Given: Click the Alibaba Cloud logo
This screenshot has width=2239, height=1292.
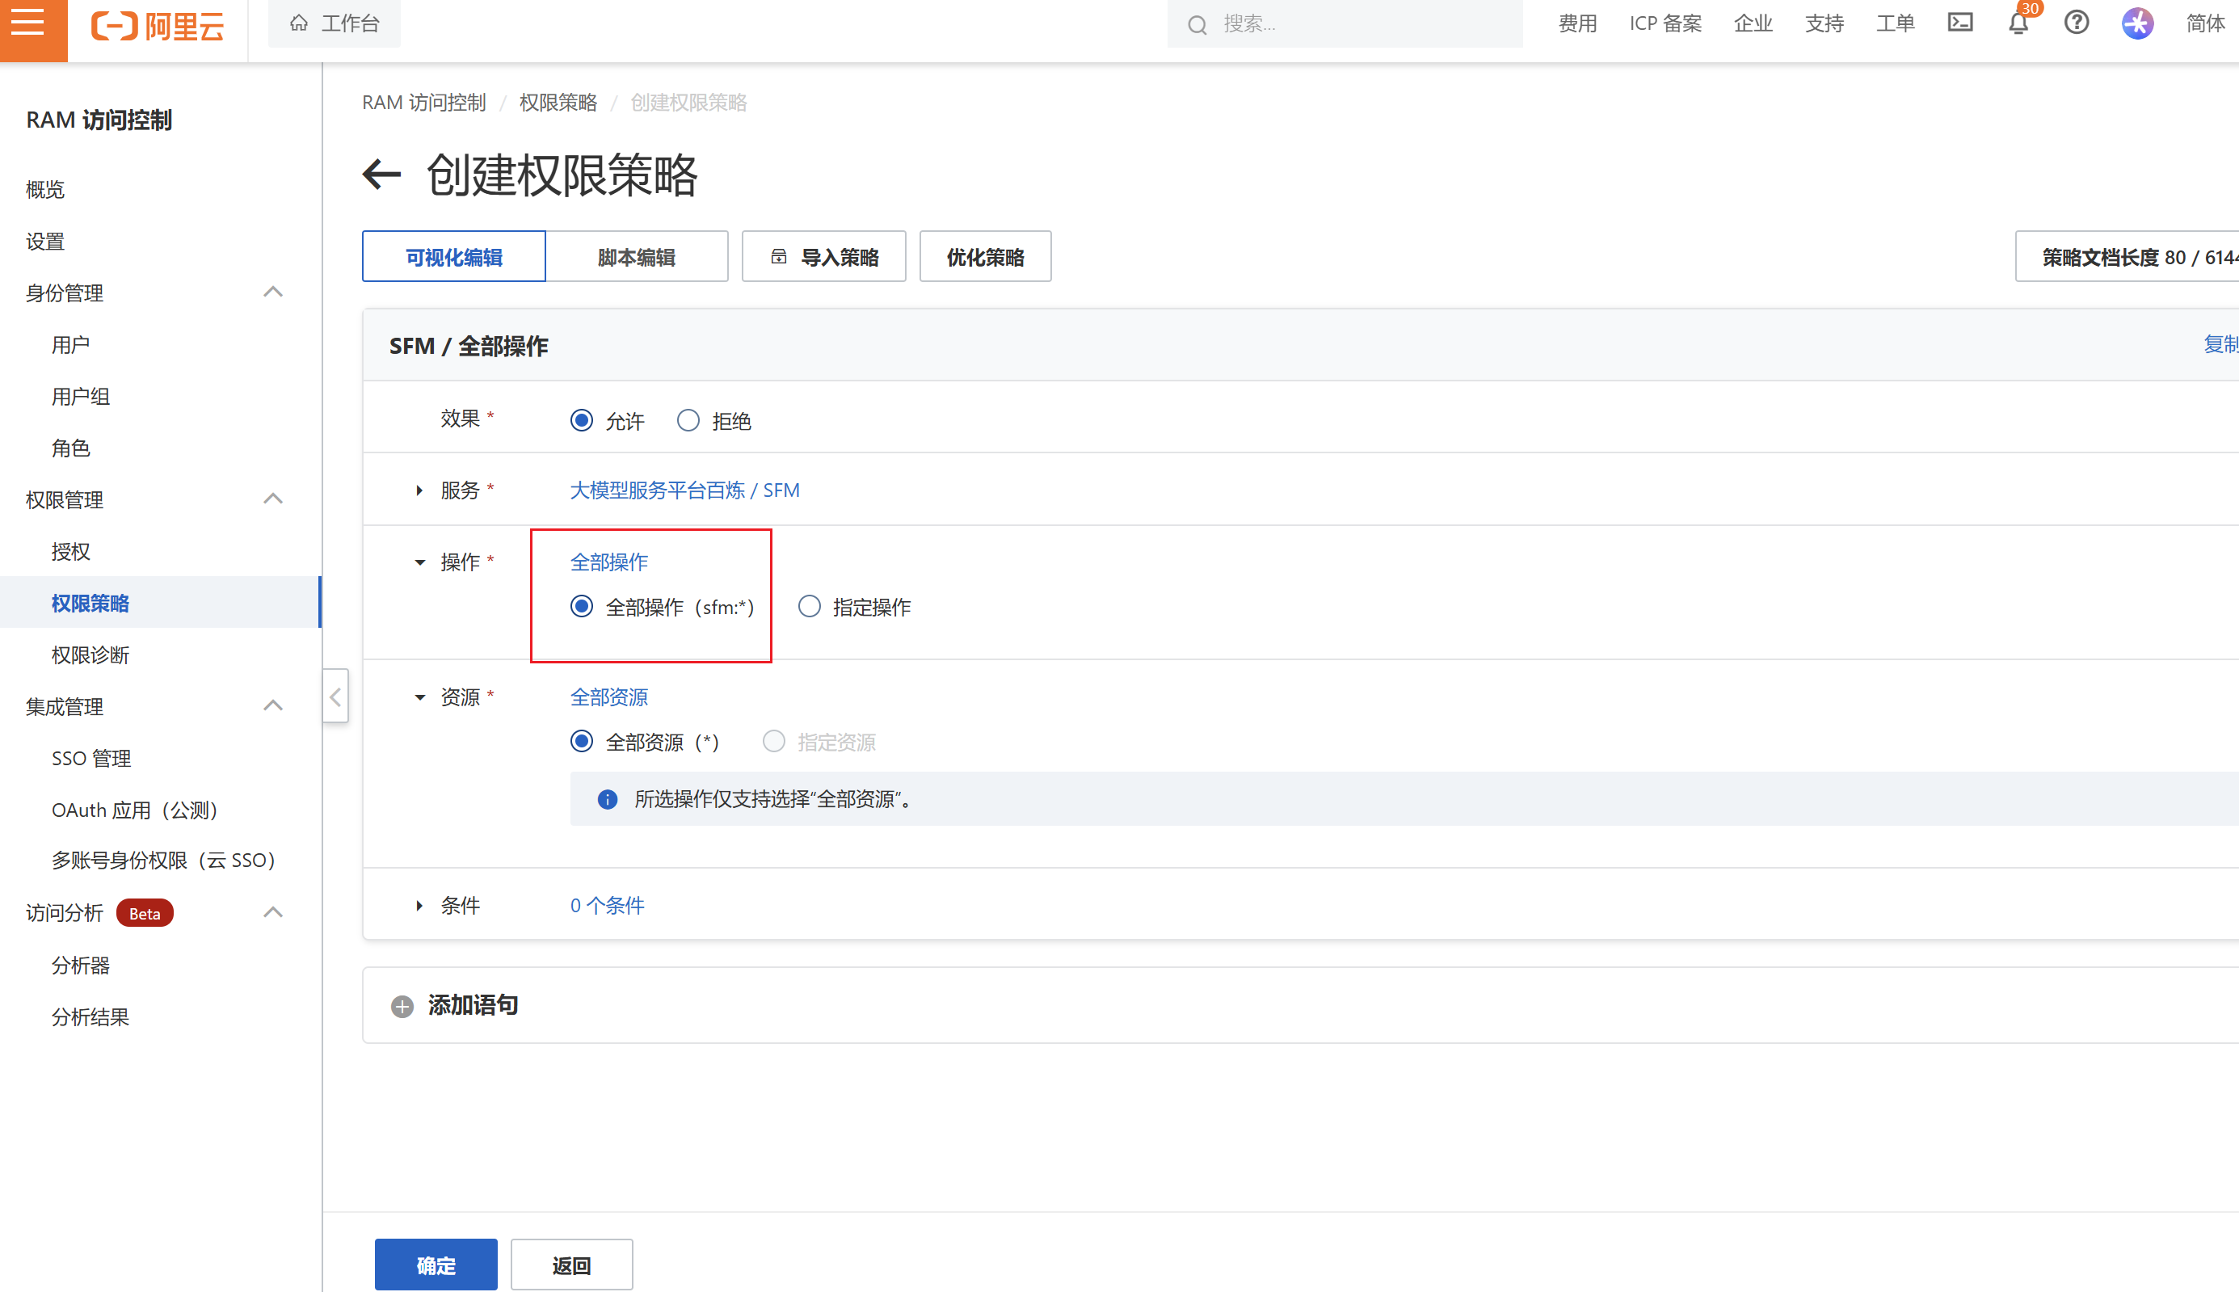Looking at the screenshot, I should point(158,25).
